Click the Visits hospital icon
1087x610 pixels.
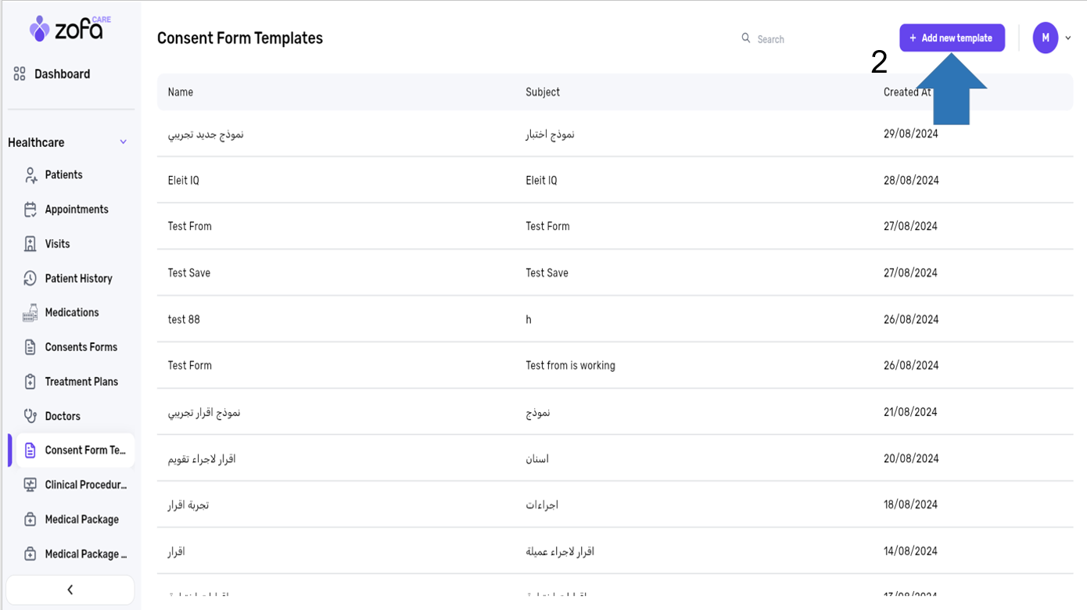pos(30,244)
